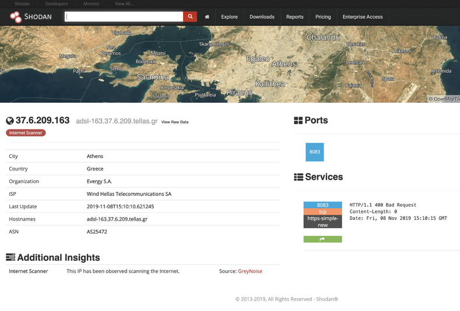The width and height of the screenshot is (460, 311).
Task: Click the Organization value Evergy S.A.
Action: (x=99, y=181)
